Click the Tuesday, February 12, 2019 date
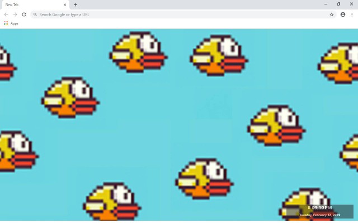Image resolution: width=358 pixels, height=223 pixels. (x=319, y=215)
